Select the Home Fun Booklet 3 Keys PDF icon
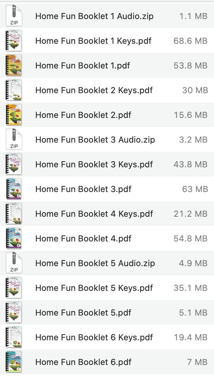This screenshot has width=214, height=377. [14, 164]
